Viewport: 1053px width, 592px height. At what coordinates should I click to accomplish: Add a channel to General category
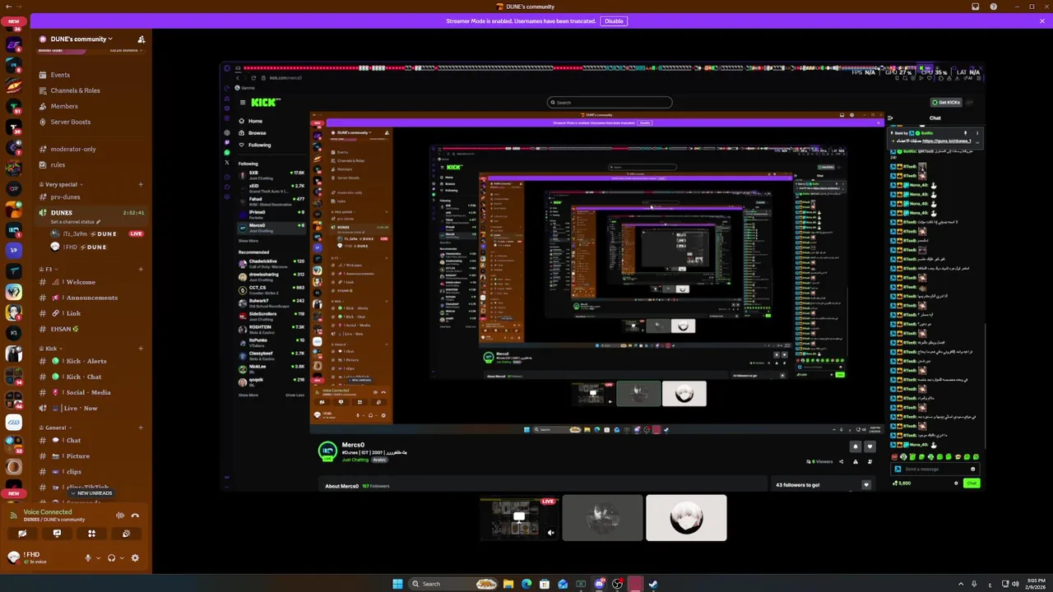tap(141, 428)
